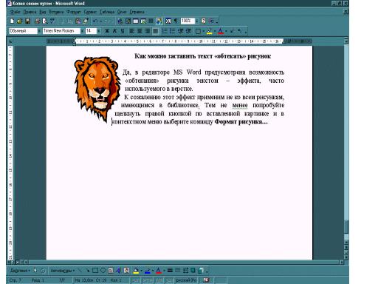Screen dimensions: 378x284
Task: Pick the Line drawing tool
Action: point(80,271)
